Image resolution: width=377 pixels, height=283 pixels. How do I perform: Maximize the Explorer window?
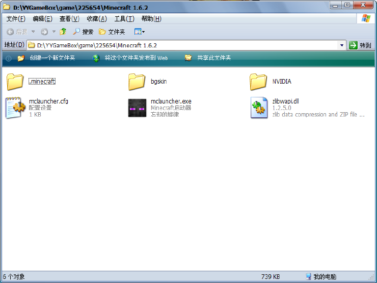coord(347,5)
